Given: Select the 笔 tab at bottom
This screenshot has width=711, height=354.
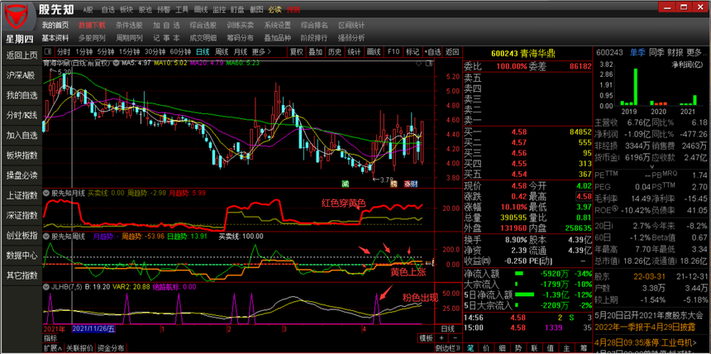Looking at the screenshot, I should pos(470,348).
